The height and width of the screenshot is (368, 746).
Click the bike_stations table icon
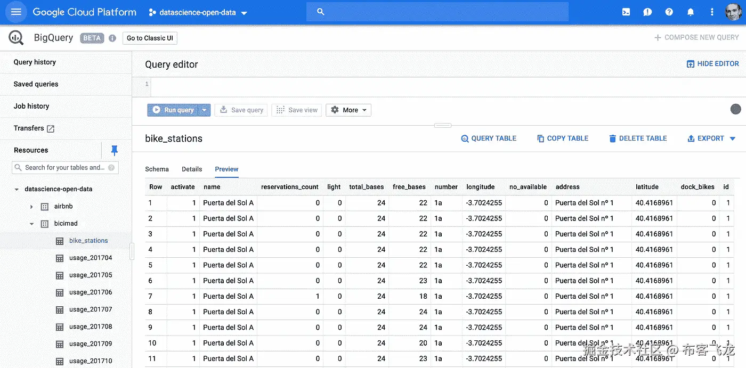pos(60,241)
